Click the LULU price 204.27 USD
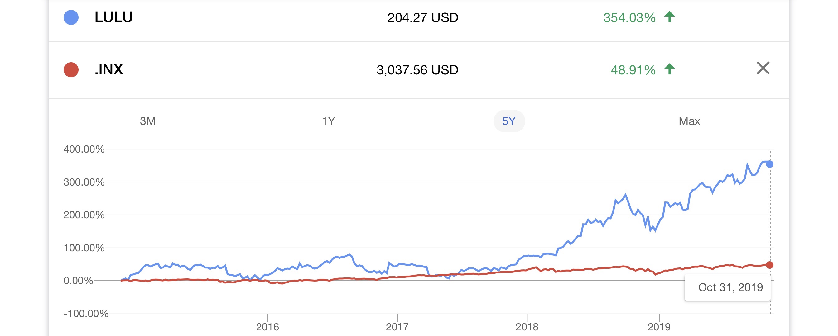This screenshot has width=838, height=336. tap(422, 17)
